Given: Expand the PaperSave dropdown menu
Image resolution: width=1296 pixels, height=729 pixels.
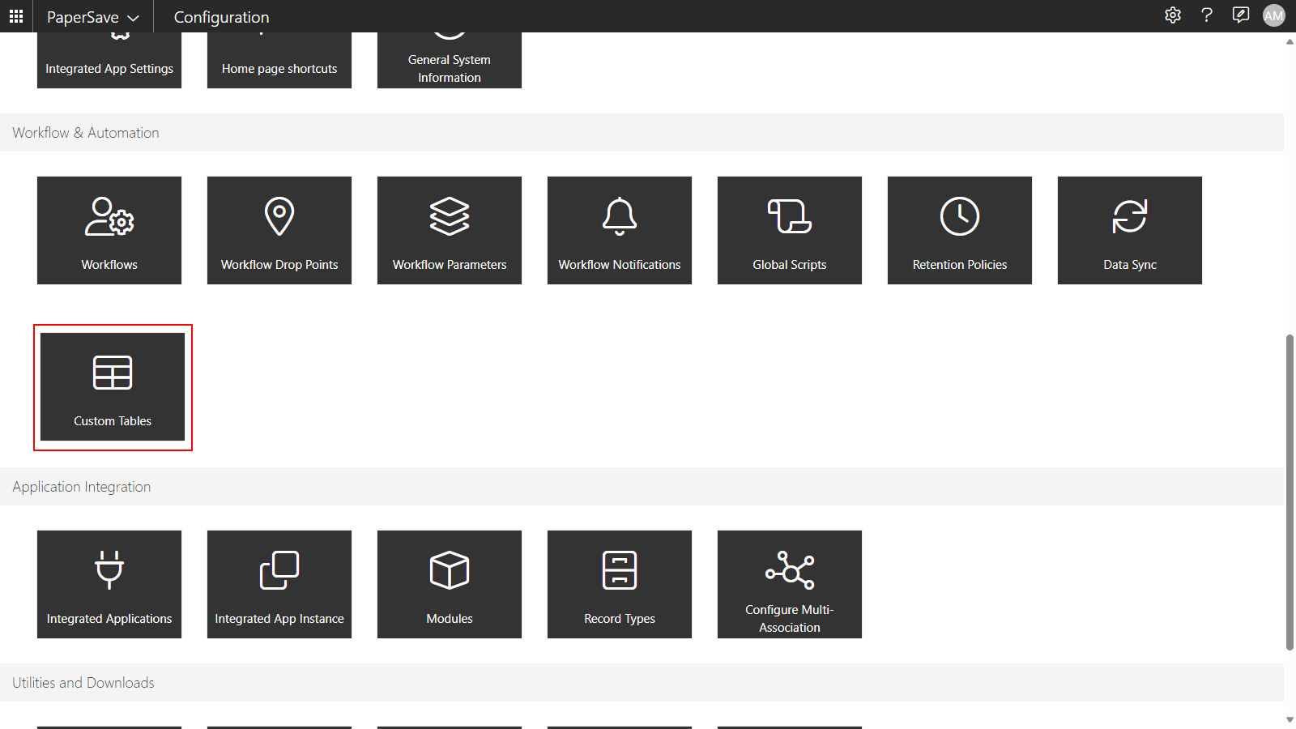Looking at the screenshot, I should (93, 17).
